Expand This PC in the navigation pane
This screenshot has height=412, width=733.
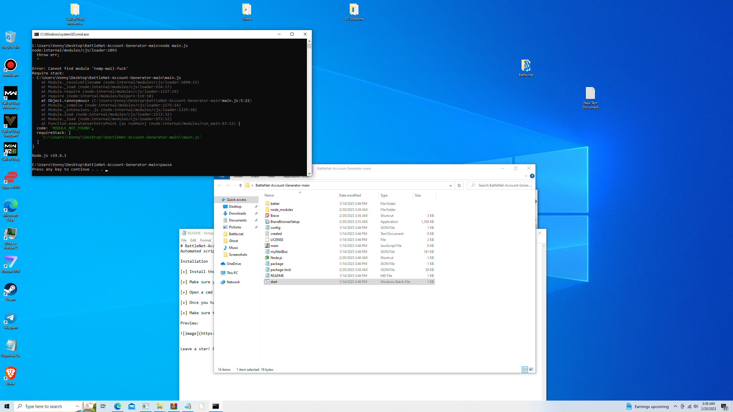[219, 273]
